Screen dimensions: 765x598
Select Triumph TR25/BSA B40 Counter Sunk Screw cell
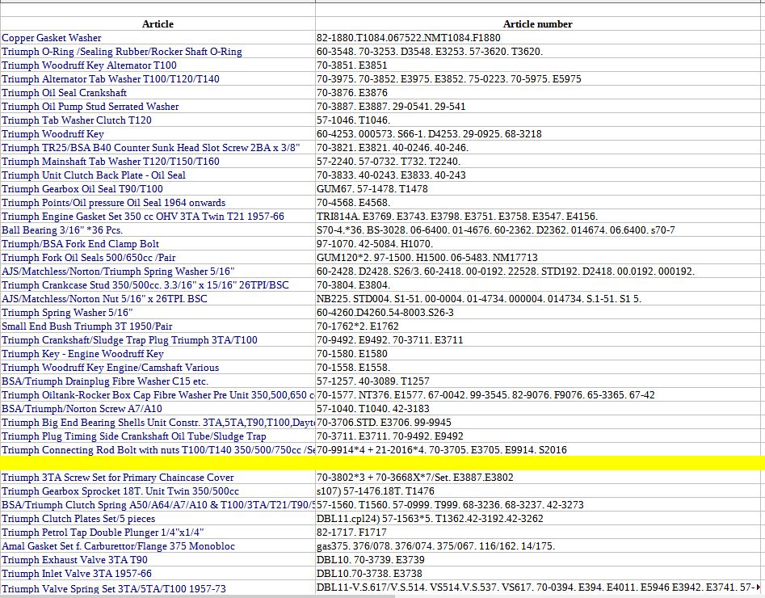click(158, 147)
